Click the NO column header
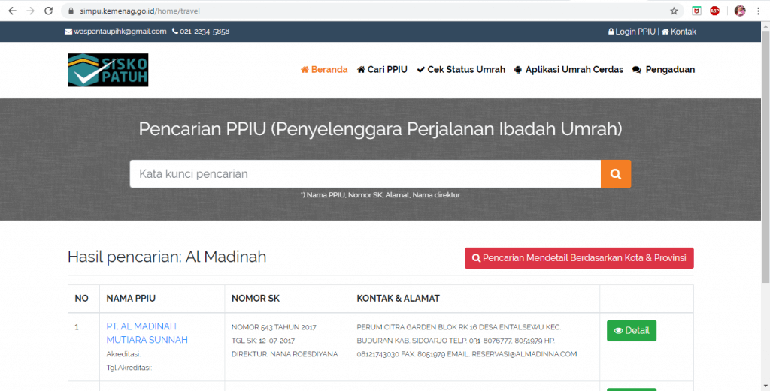 tap(81, 299)
